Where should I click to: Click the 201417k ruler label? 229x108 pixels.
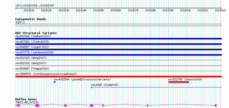point(133,10)
